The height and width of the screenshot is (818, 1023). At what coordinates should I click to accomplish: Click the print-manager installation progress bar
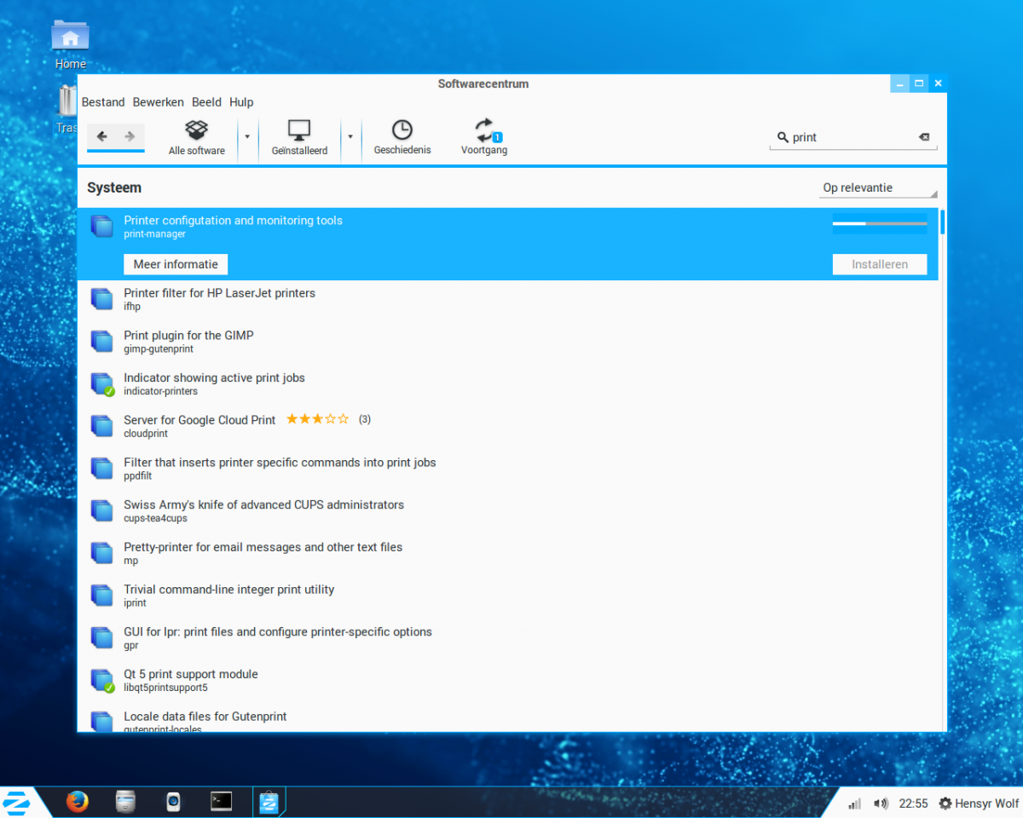(879, 223)
